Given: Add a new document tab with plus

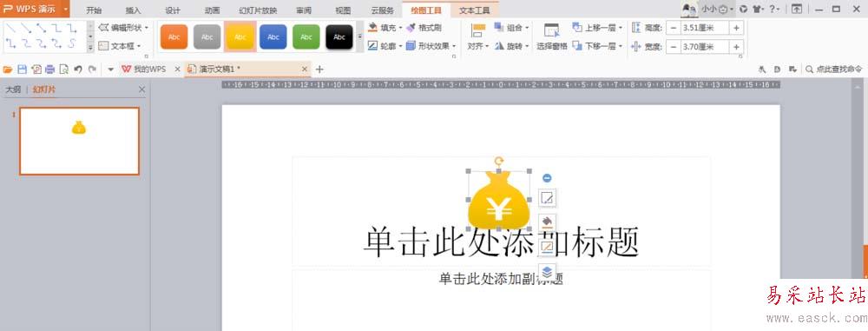Looking at the screenshot, I should [319, 70].
